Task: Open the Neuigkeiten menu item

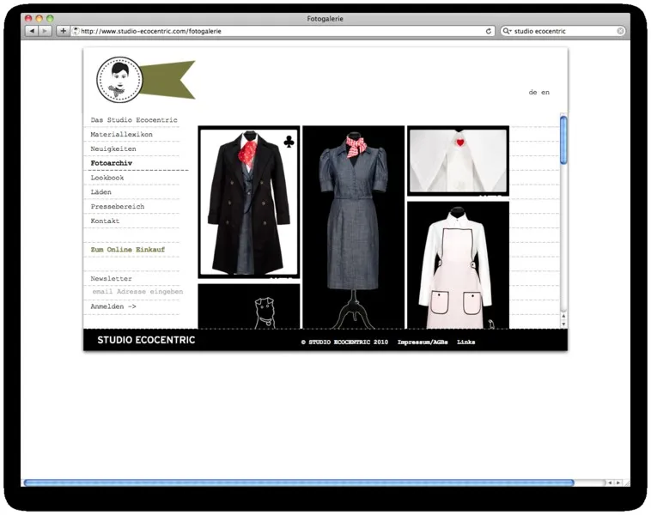Action: [x=113, y=148]
